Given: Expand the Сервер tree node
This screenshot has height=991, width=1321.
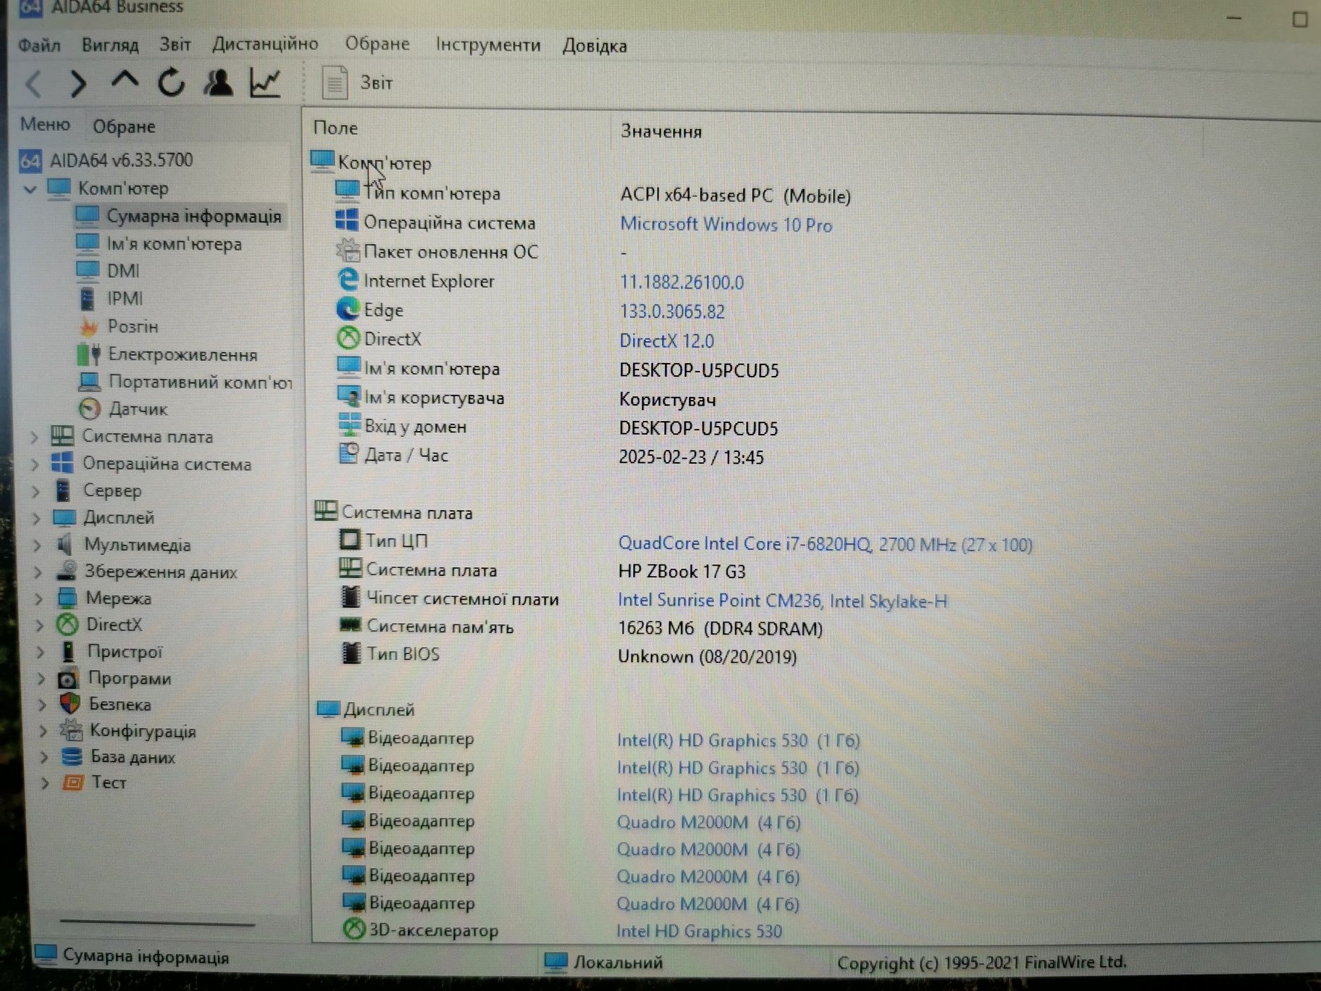Looking at the screenshot, I should point(35,491).
